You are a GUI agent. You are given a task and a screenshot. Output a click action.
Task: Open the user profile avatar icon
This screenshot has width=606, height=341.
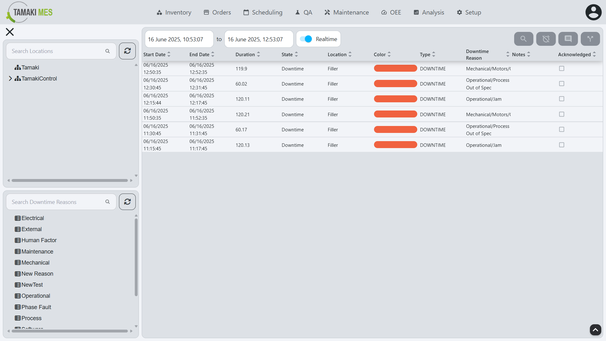pyautogui.click(x=593, y=12)
